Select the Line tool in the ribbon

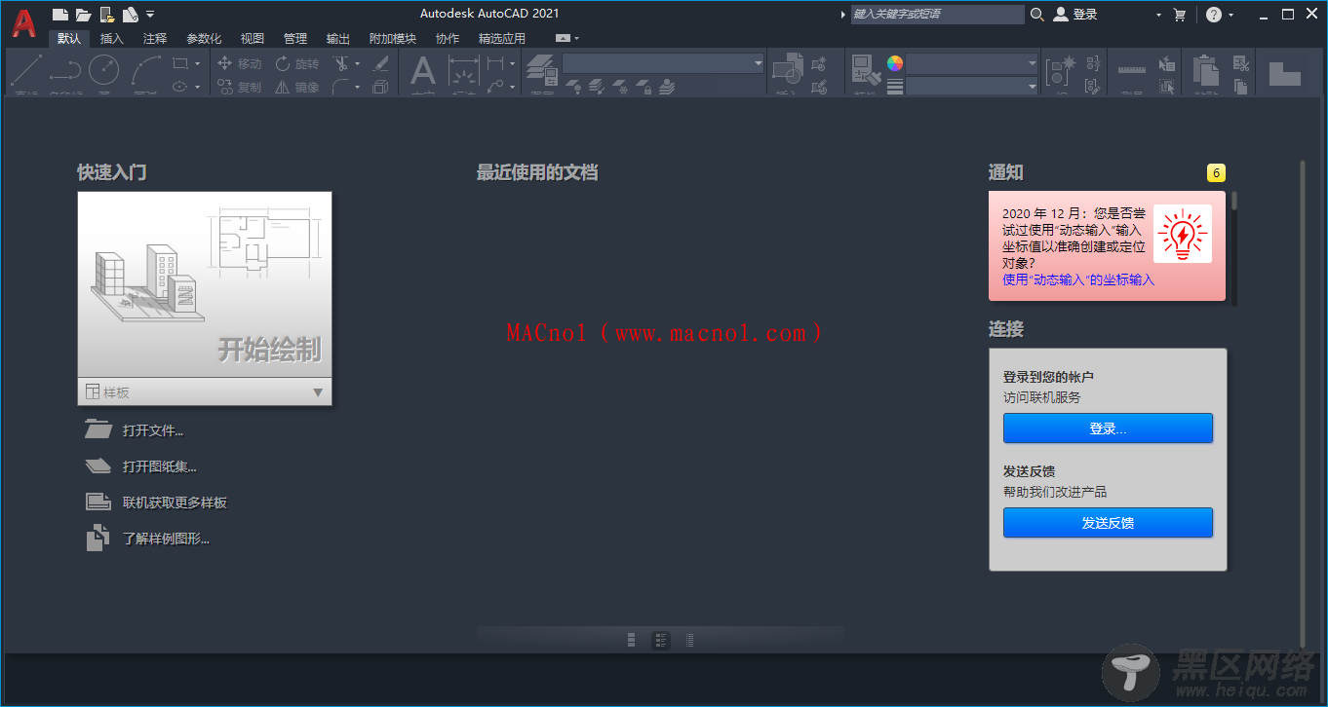(x=26, y=71)
